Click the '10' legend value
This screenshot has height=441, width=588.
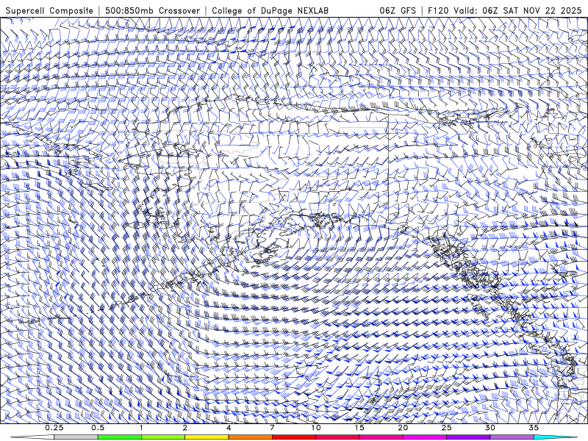coord(316,428)
